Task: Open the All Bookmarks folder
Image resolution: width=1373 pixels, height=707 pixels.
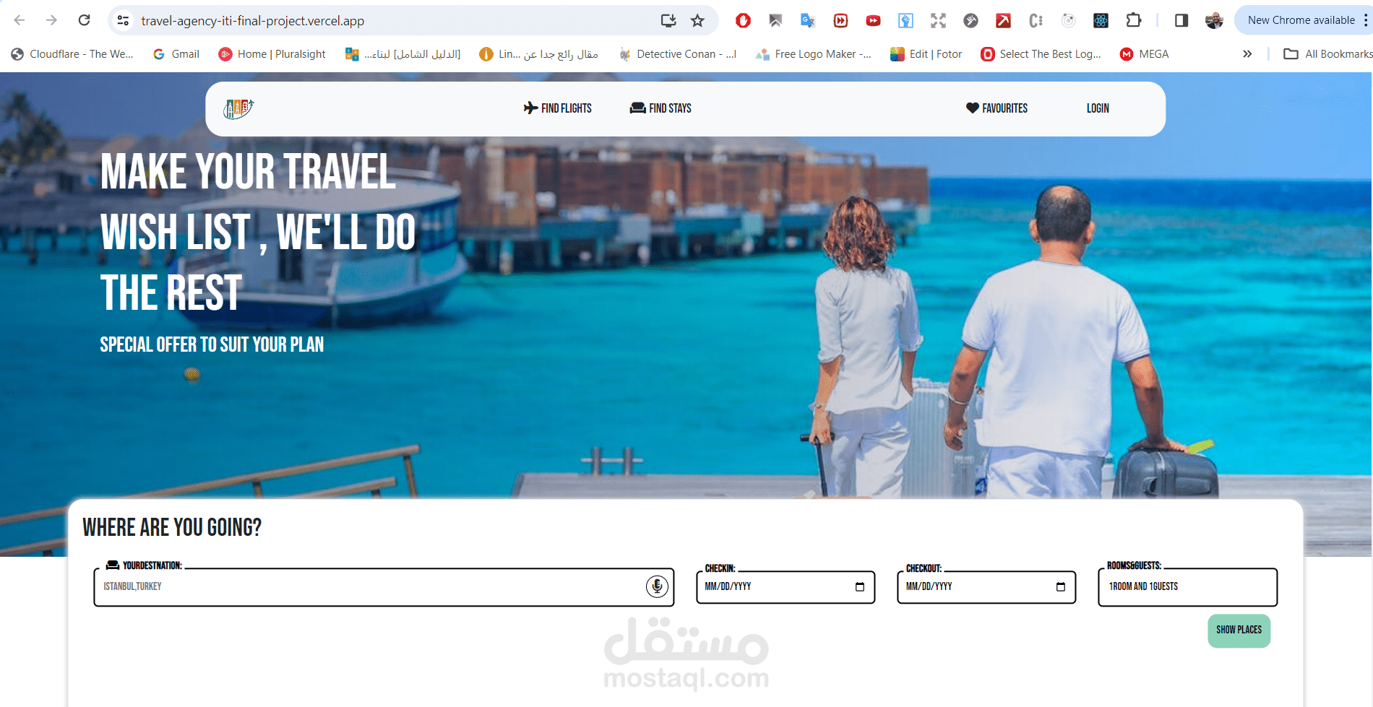Action: (x=1327, y=54)
